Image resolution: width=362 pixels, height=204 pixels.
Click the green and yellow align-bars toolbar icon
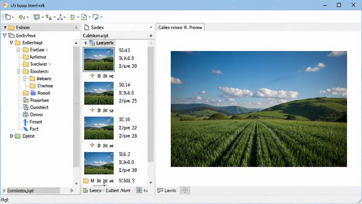[72, 17]
